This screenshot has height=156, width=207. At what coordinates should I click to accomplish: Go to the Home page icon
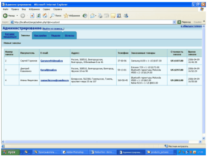(45, 16)
